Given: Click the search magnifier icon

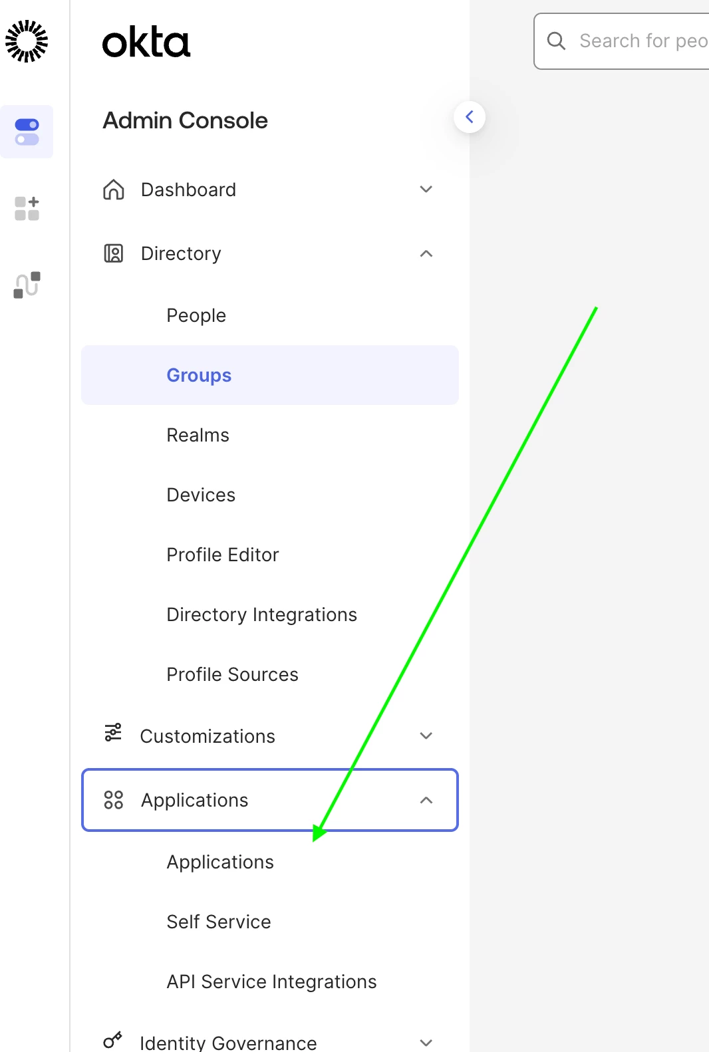Looking at the screenshot, I should coord(556,41).
